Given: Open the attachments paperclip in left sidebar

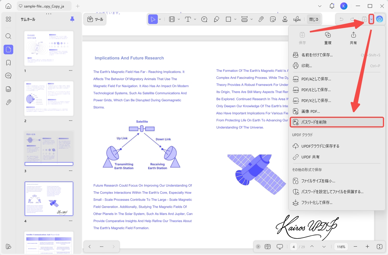Looking at the screenshot, I should 8,102.
